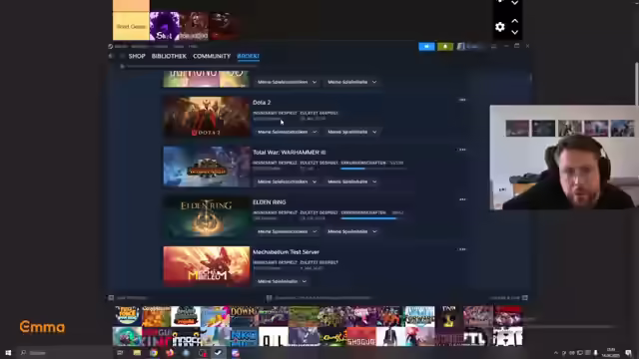The height and width of the screenshot is (359, 639).
Task: Select the purple game tile in the tier row
Action: tap(165, 26)
